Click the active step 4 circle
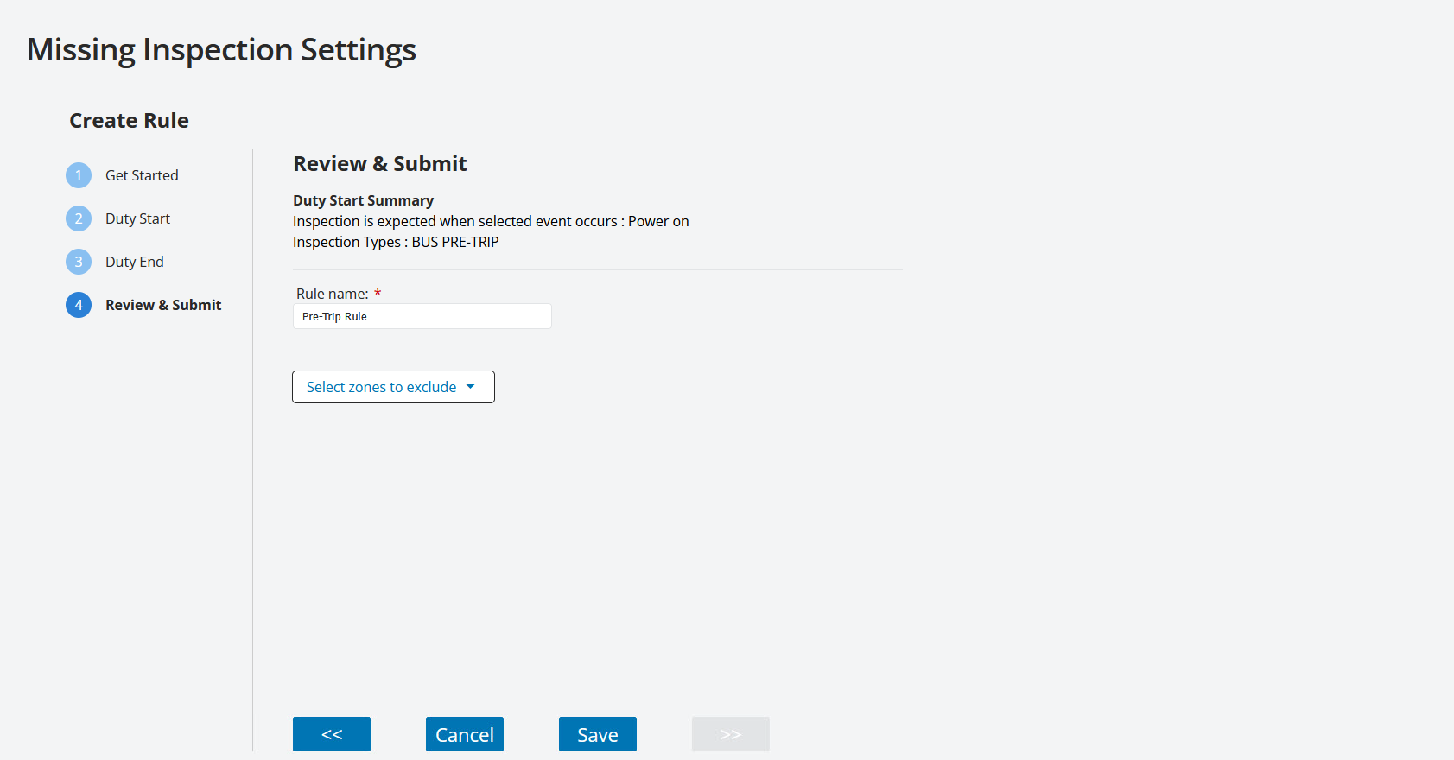The image size is (1454, 760). pos(79,305)
